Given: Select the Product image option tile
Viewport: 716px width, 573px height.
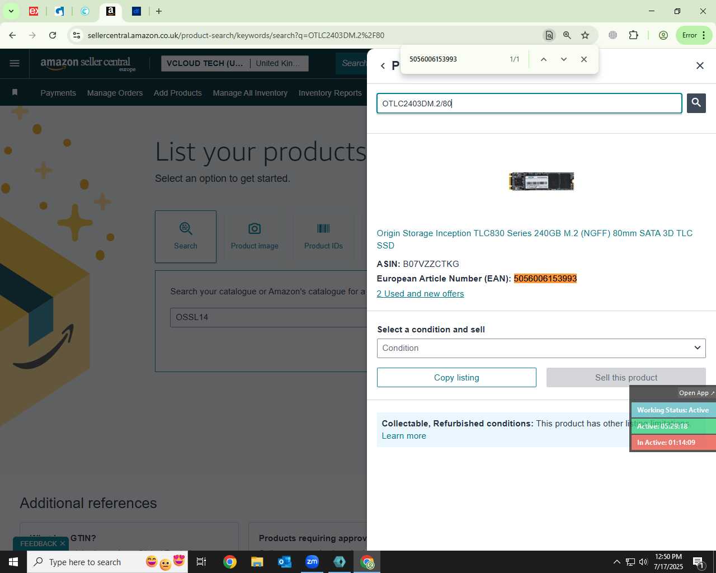Looking at the screenshot, I should click(255, 237).
